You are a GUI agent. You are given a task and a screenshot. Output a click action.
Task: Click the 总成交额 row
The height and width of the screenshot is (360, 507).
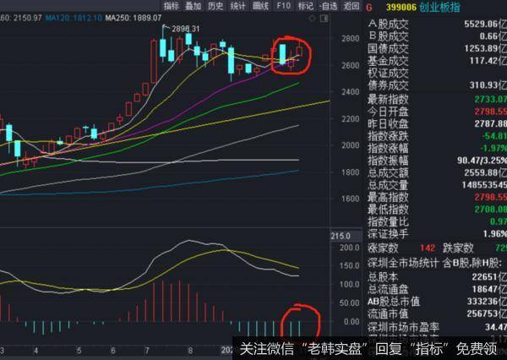tap(437, 172)
